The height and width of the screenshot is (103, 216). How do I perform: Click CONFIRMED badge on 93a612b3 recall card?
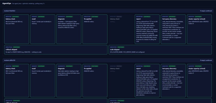[x=41, y=17]
